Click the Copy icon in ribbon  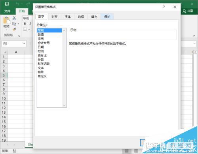14,24
